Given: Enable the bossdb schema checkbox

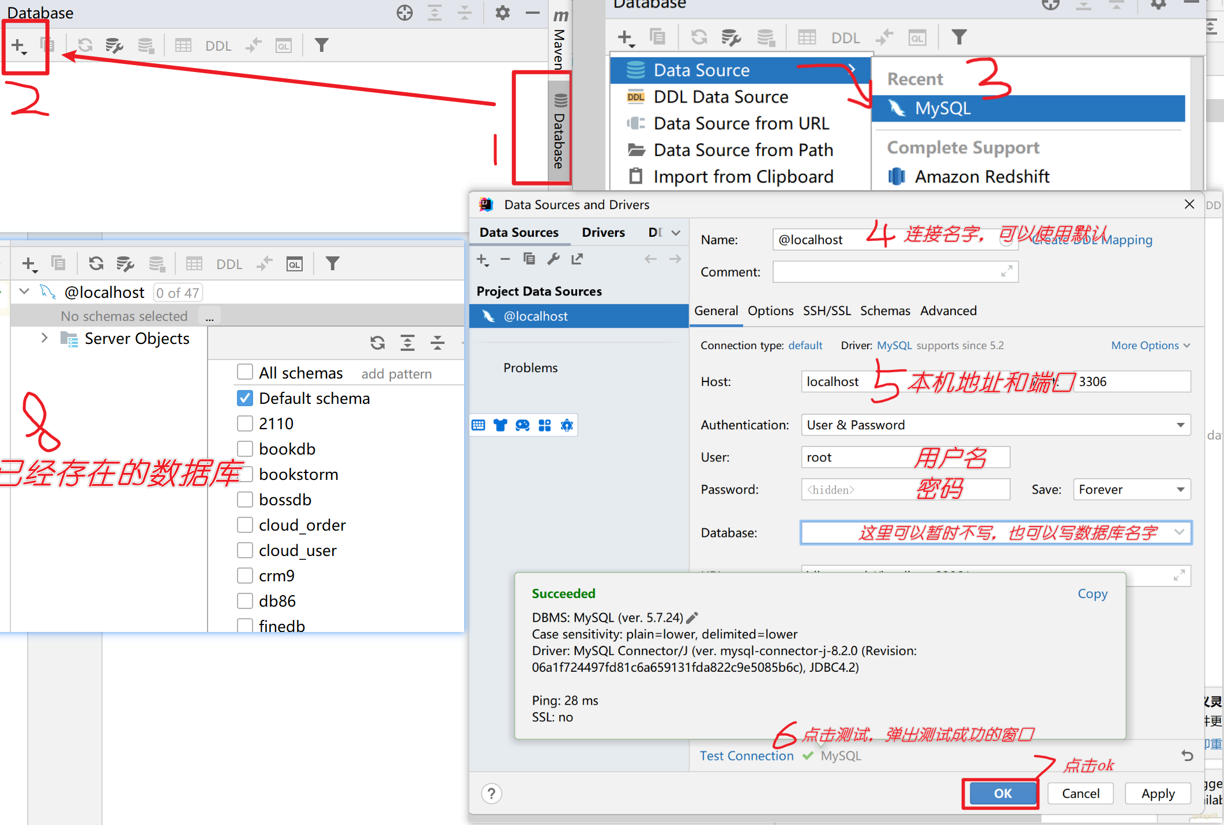Looking at the screenshot, I should click(x=245, y=499).
